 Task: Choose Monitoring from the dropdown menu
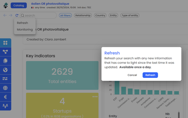(x=25, y=30)
